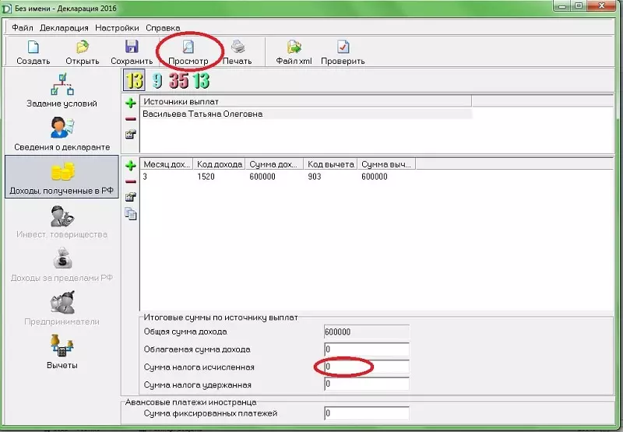
Task: Delete income row with red minus
Action: click(x=130, y=181)
